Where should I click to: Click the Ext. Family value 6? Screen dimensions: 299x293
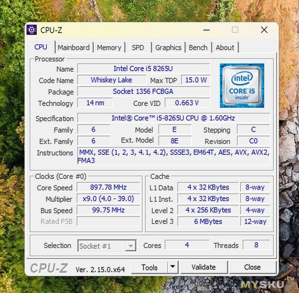pos(94,141)
